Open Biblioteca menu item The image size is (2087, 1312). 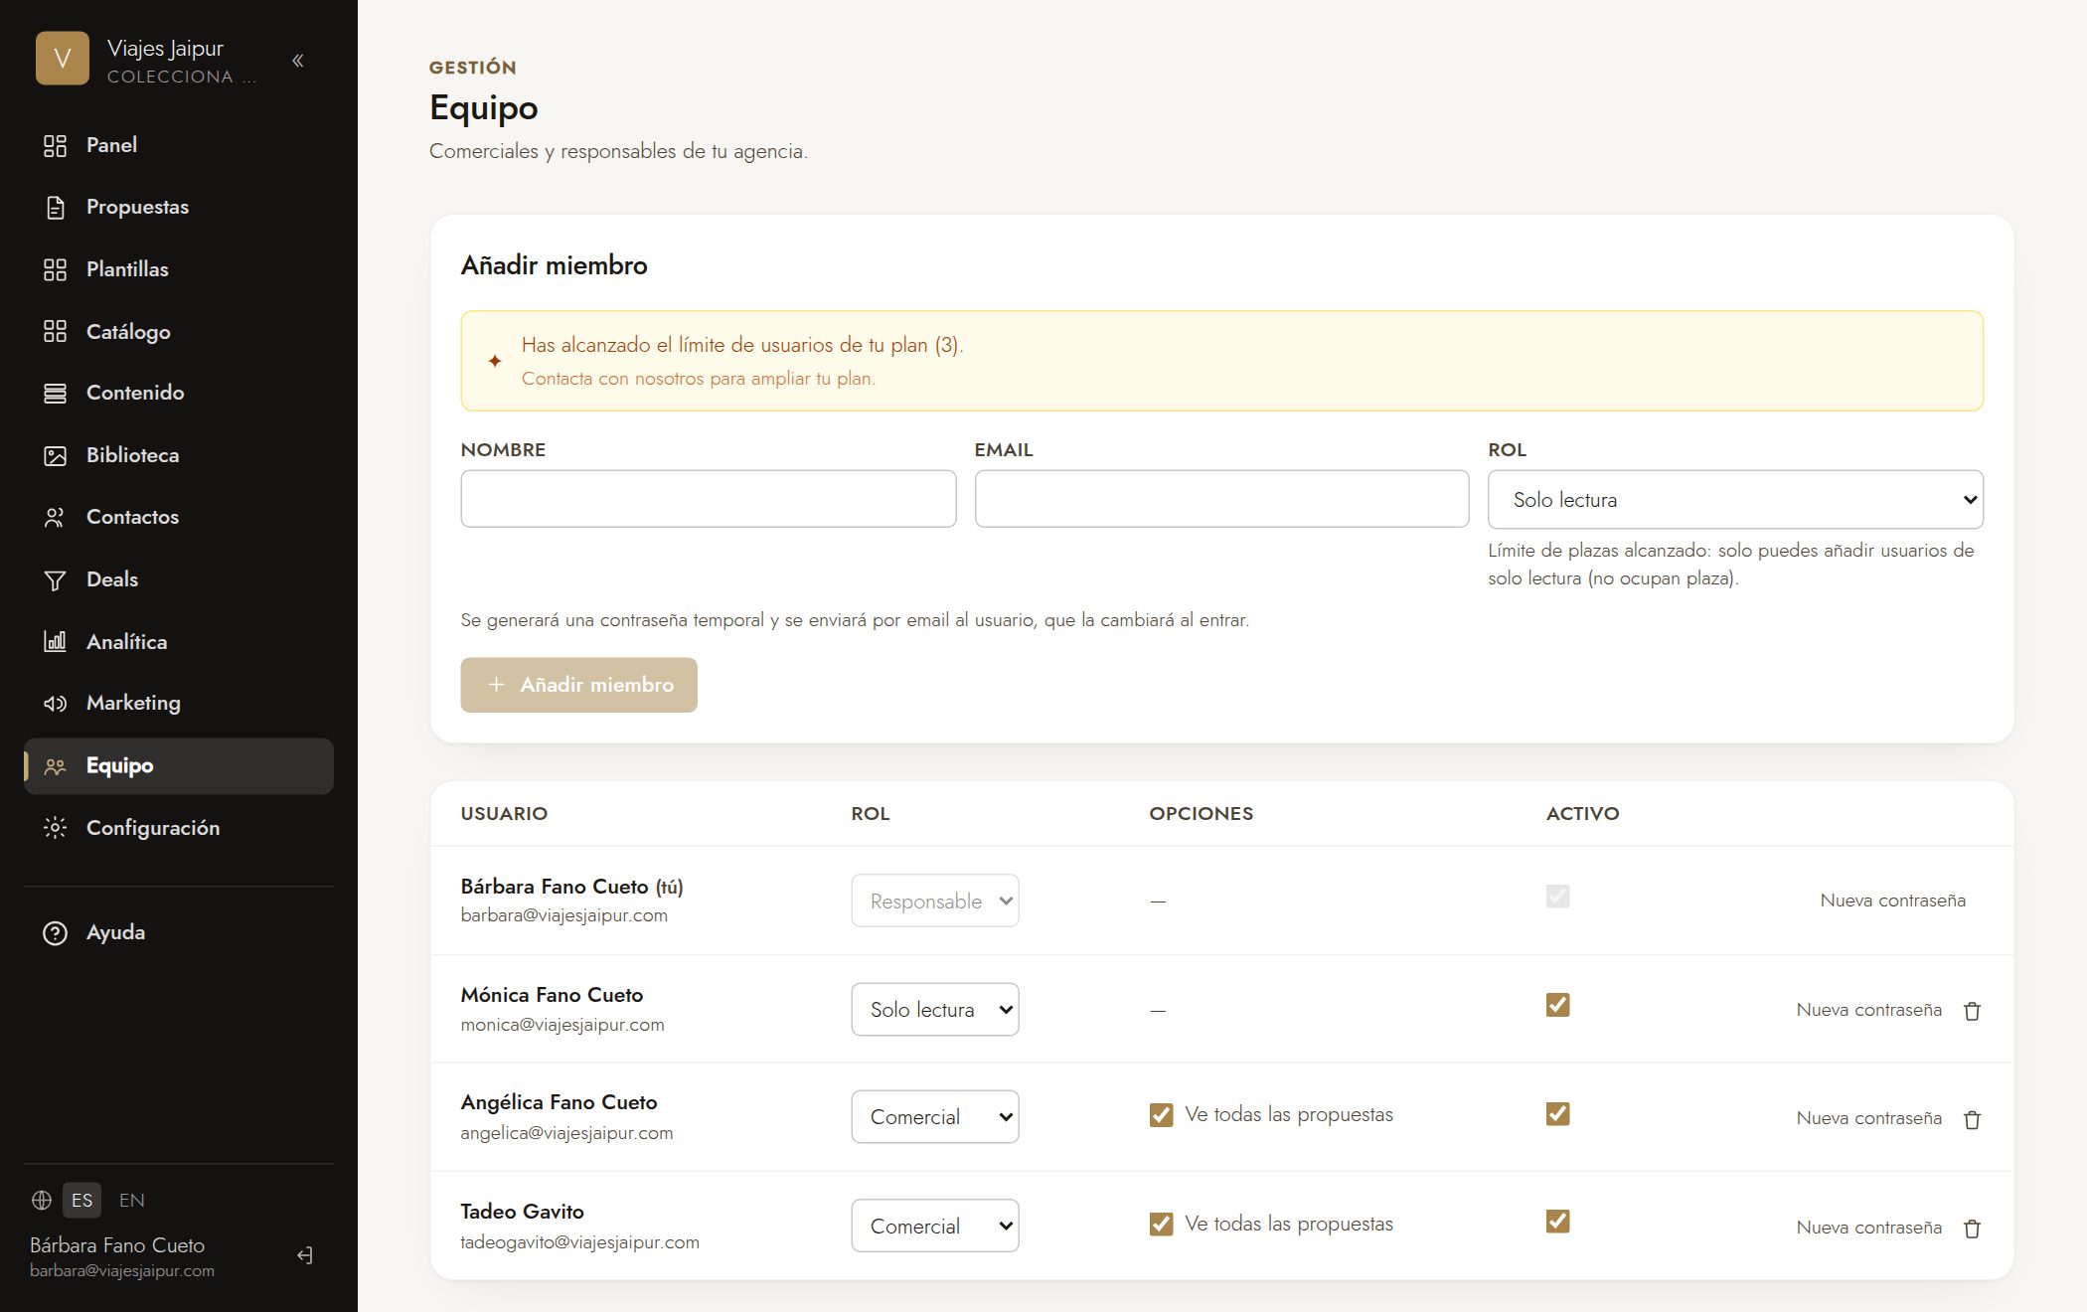[x=179, y=456]
